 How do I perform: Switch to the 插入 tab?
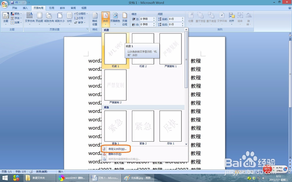[x=25, y=8]
